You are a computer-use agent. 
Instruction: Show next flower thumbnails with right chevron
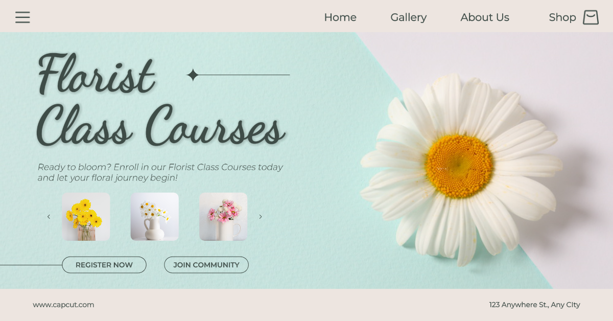(x=261, y=217)
